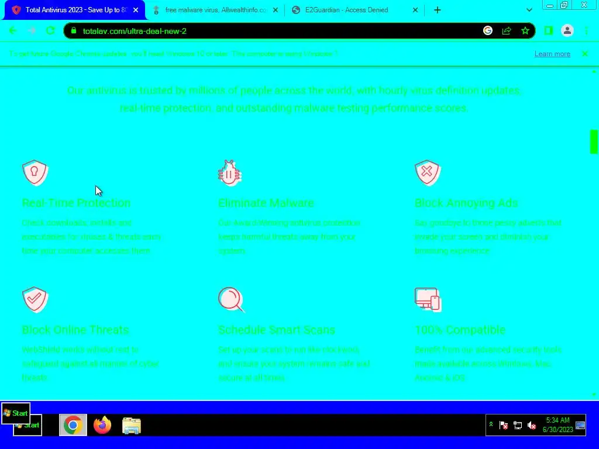Open a new browser tab
599x449 pixels.
pyautogui.click(x=438, y=10)
